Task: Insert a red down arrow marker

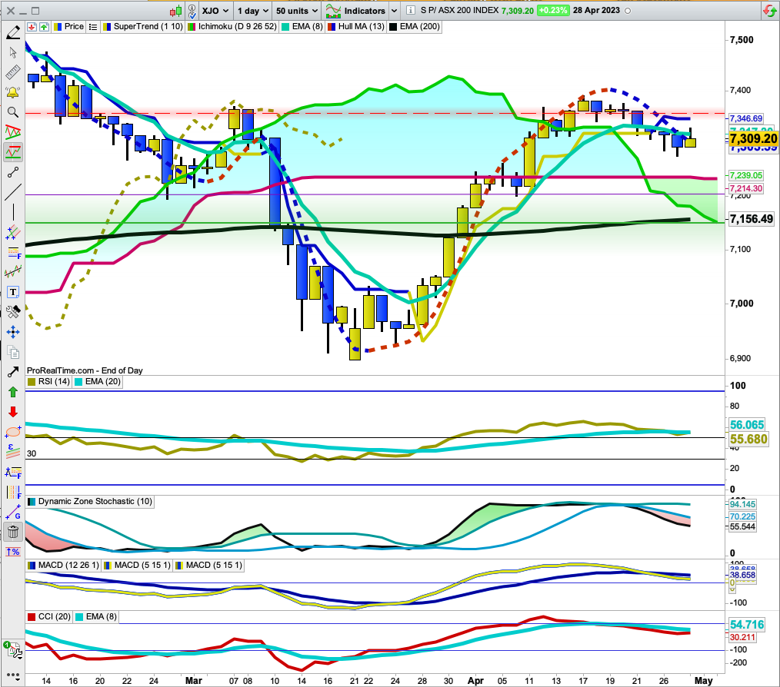Action: pos(13,412)
